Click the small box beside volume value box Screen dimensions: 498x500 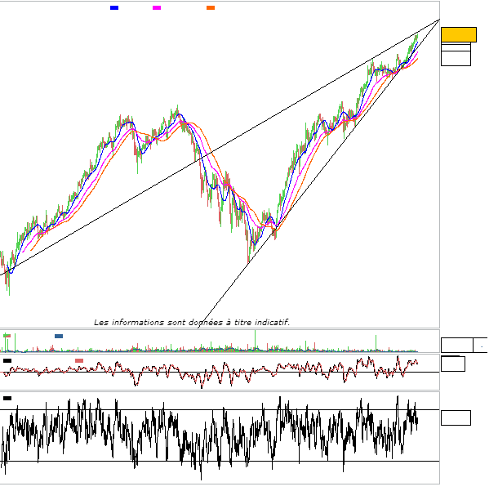click(x=480, y=345)
